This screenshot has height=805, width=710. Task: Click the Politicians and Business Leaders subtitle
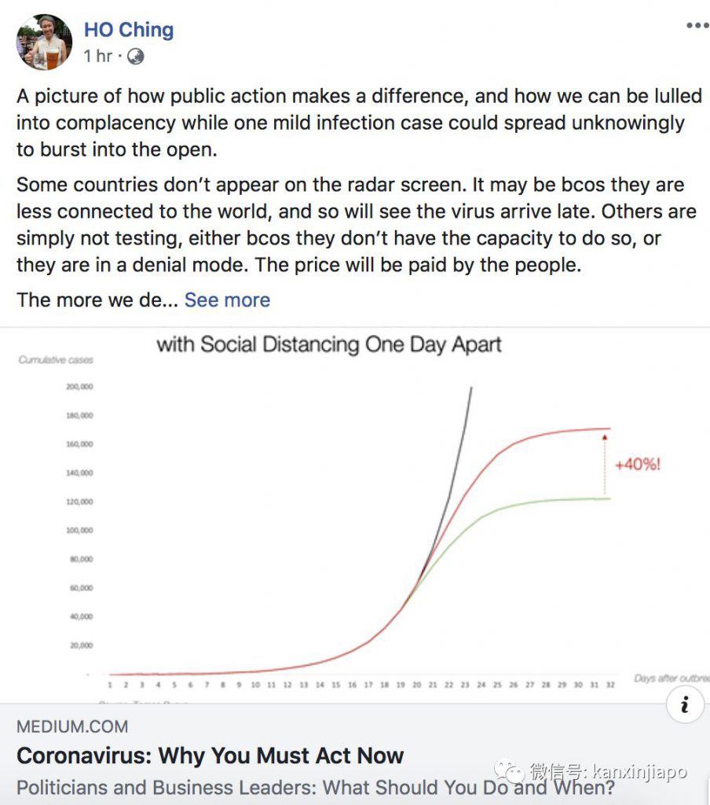[x=314, y=787]
